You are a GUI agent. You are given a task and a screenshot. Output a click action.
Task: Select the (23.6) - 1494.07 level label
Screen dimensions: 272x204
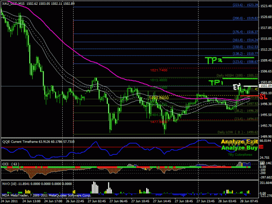pos(246,119)
